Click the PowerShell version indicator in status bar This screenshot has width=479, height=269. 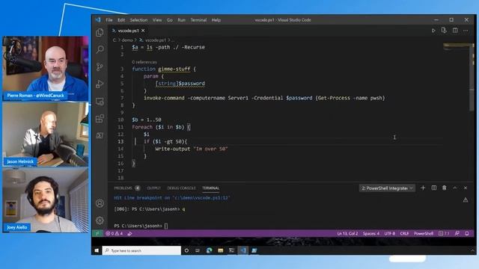click(444, 233)
